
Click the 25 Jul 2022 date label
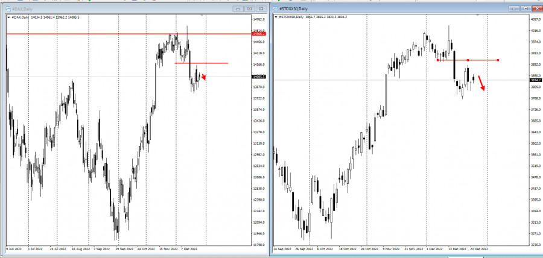57,249
